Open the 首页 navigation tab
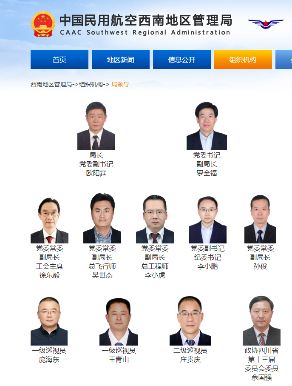 pos(60,59)
